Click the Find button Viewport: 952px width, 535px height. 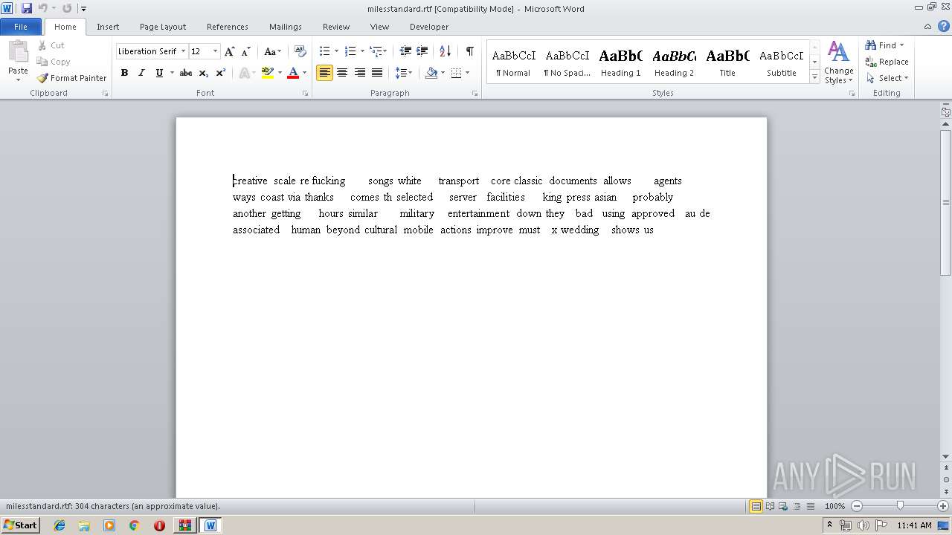[885, 45]
